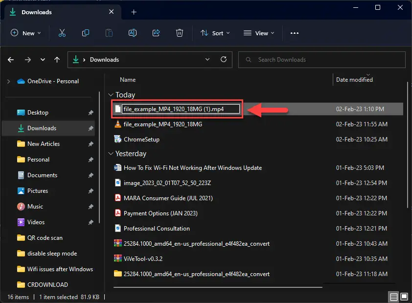Open the View dropdown menu
Viewport: 412px width, 303px height.
point(259,33)
